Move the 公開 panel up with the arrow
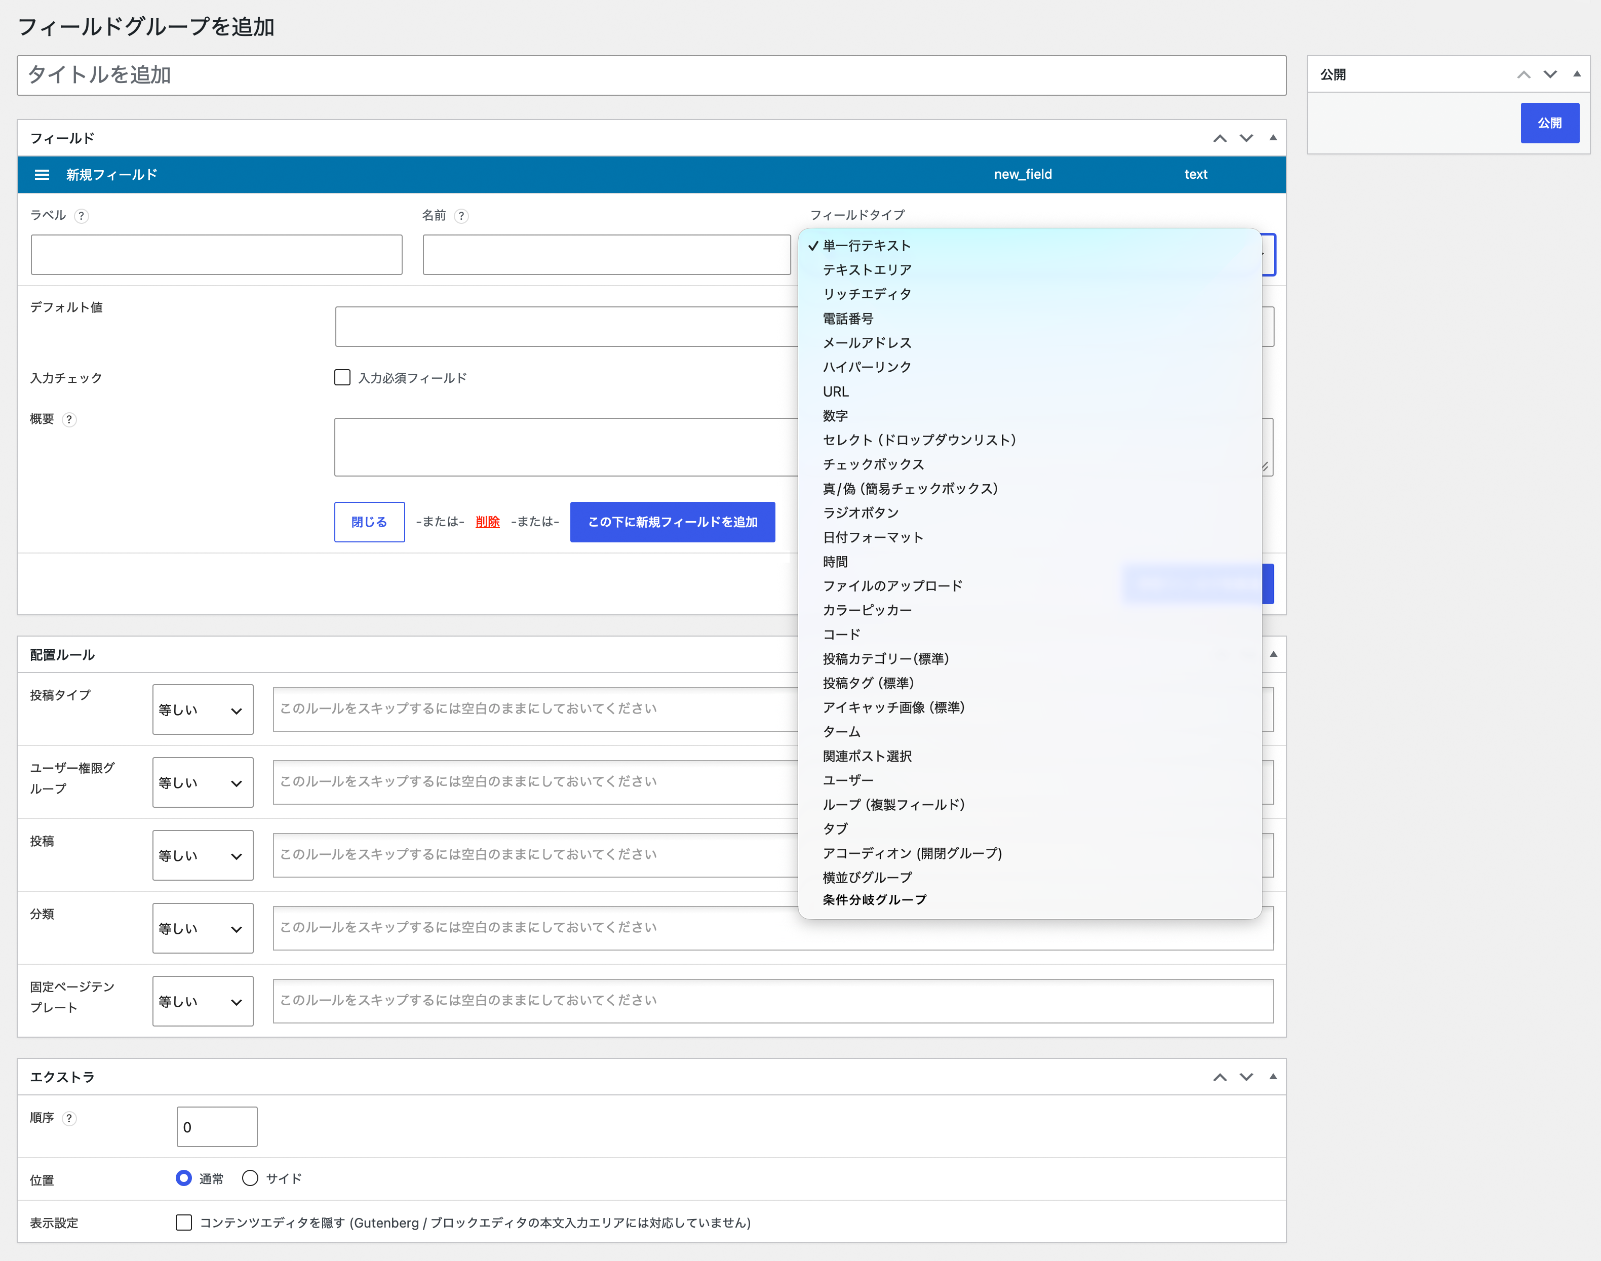 coord(1524,74)
